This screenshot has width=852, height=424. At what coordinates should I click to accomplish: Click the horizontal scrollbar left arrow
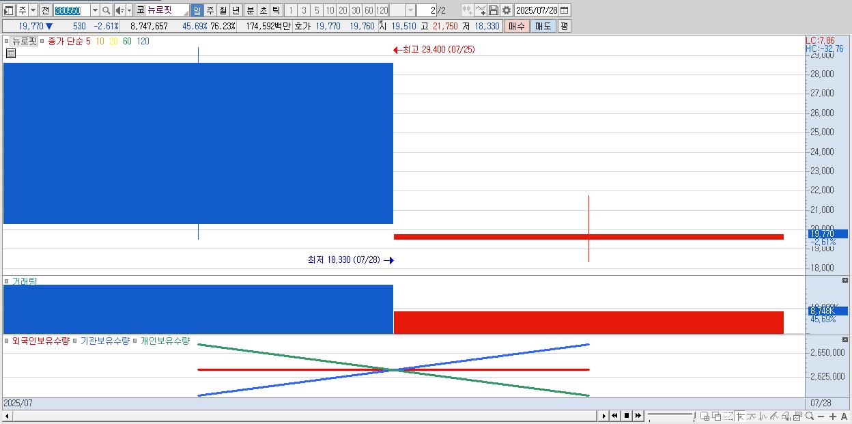pyautogui.click(x=7, y=416)
